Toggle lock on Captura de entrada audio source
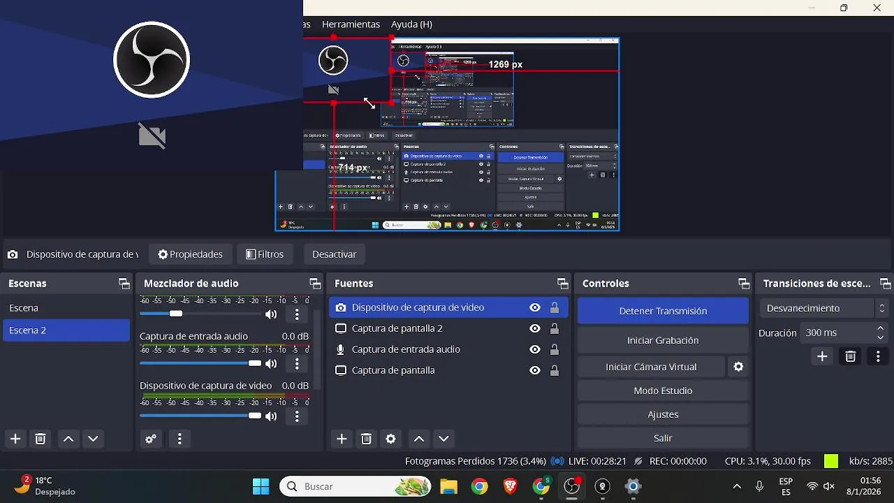Viewport: 894px width, 503px height. pyautogui.click(x=555, y=349)
